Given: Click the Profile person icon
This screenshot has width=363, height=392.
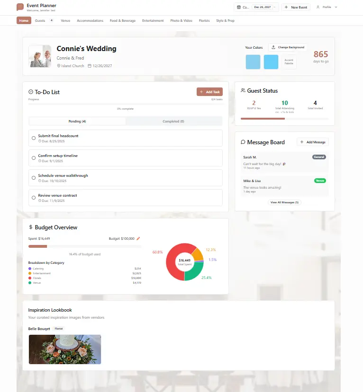Looking at the screenshot, I should click(318, 7).
